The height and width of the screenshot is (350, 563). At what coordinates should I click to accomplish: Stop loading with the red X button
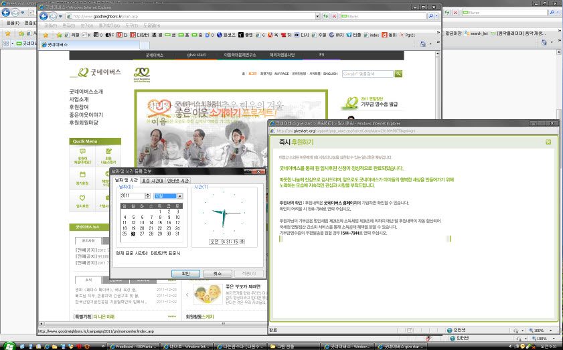(x=334, y=16)
